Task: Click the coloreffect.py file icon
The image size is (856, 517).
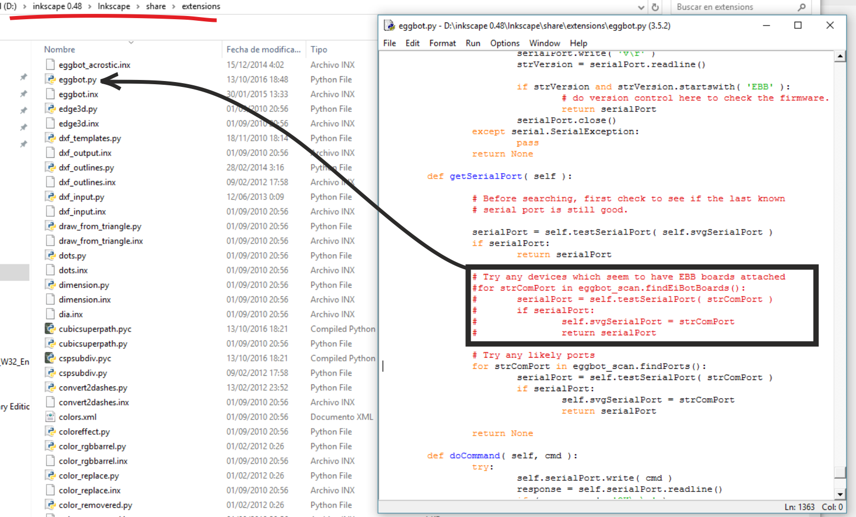Action: [x=50, y=432]
